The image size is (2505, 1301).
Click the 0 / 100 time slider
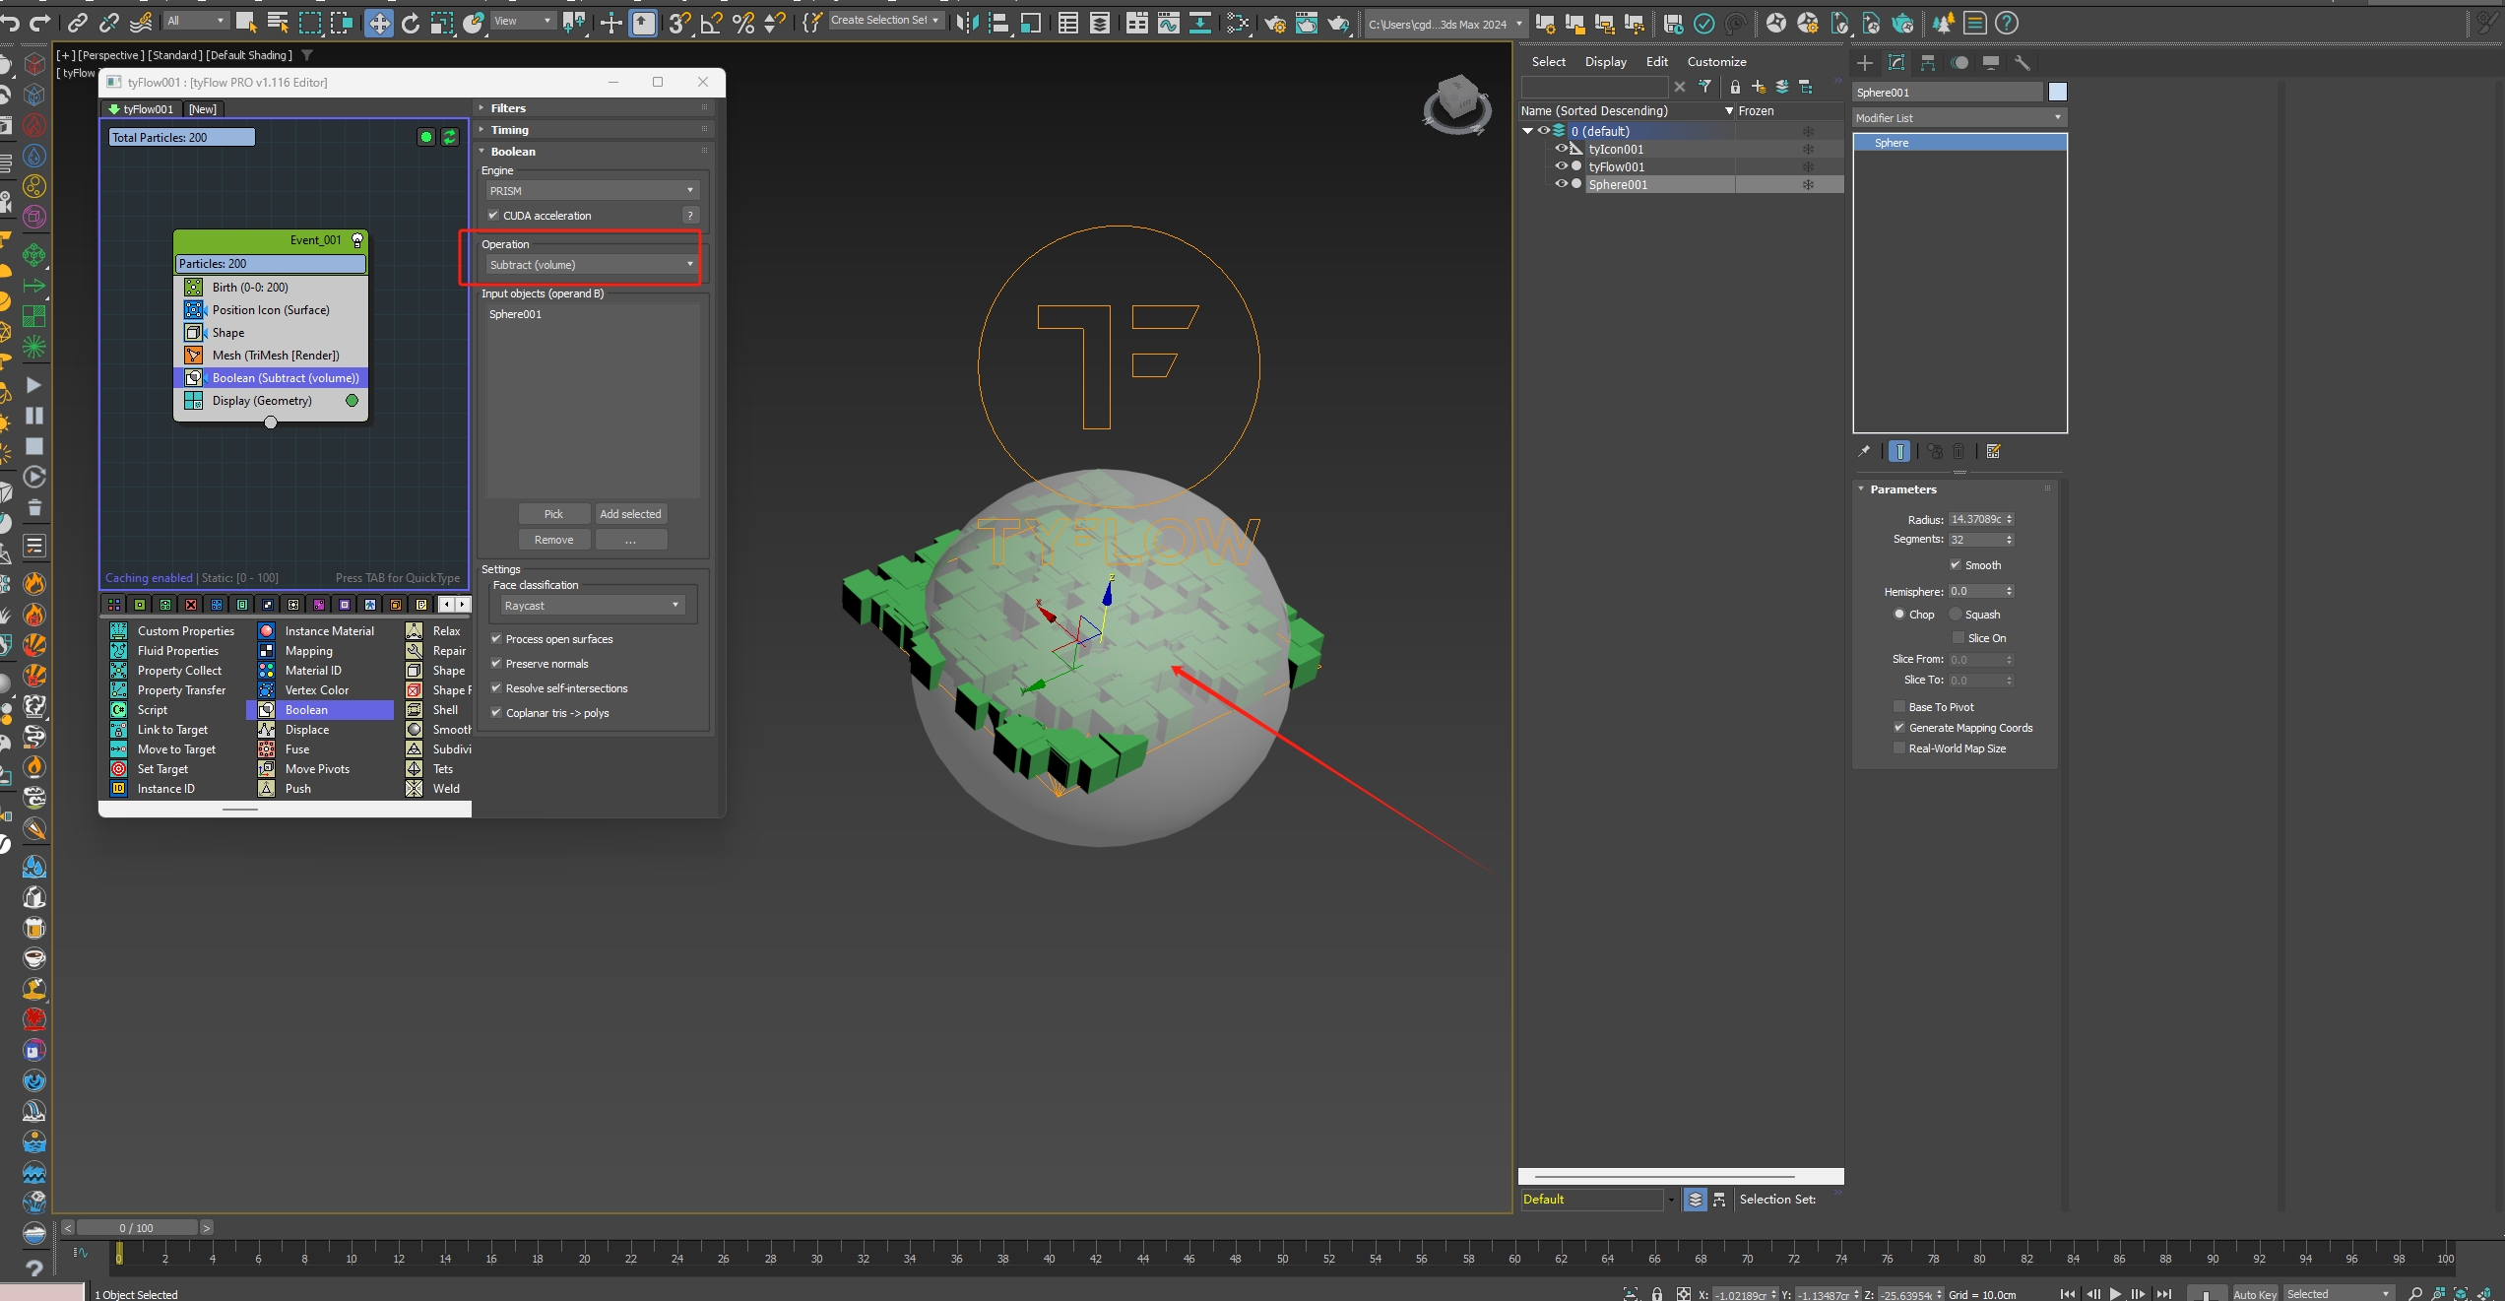(137, 1227)
